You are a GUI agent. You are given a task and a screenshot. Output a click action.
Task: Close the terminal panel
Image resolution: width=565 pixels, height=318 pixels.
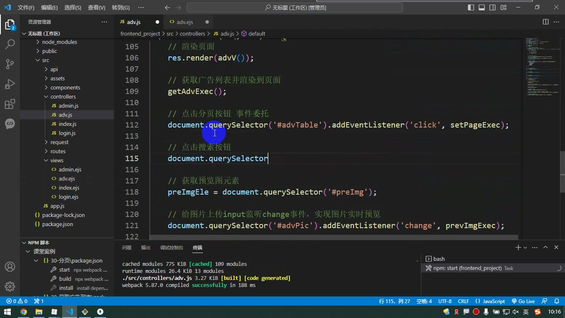click(556, 248)
